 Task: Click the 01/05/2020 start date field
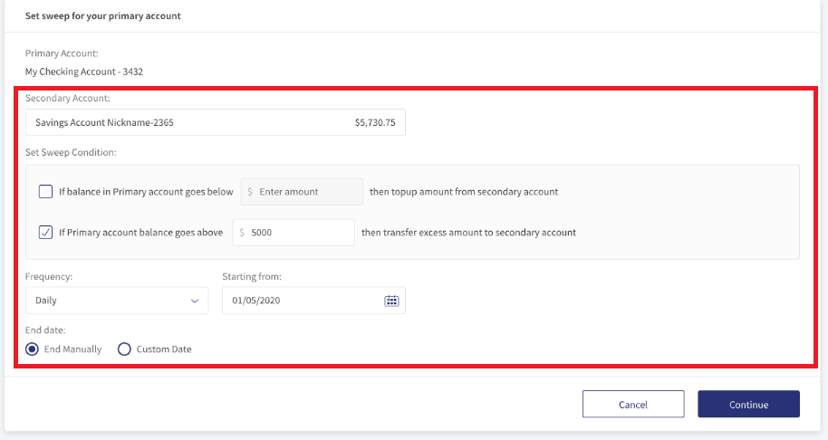click(313, 301)
